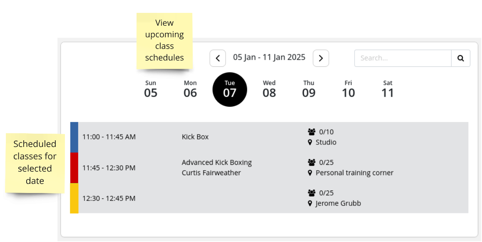Open the Kick Box class row
This screenshot has width=482, height=242.
[x=269, y=137]
